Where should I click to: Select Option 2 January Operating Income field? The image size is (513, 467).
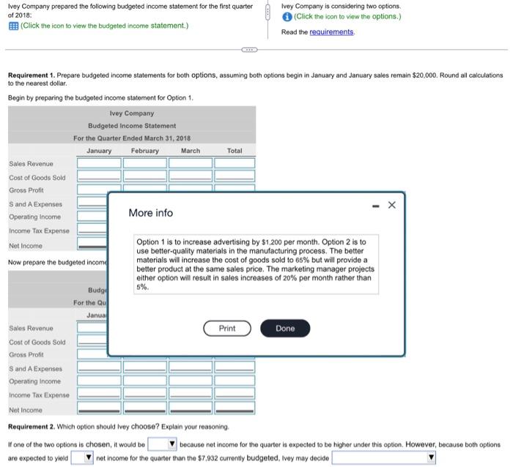tap(99, 381)
